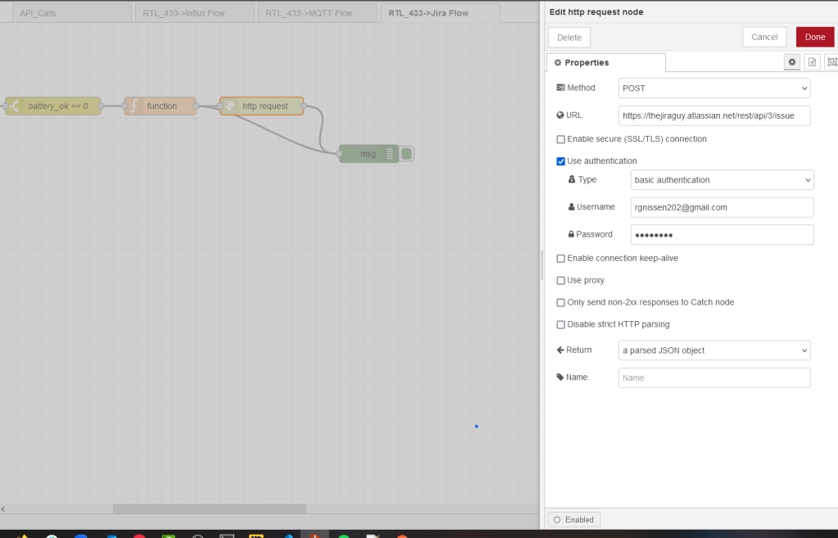Screen dimensions: 838x538
Task: Toggle the debug msg node output button
Action: (x=407, y=154)
